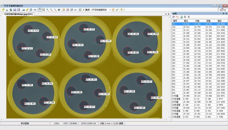This screenshot has height=130, width=228.
Task: Click the green checkmark toolbar icon
Action: [117, 10]
